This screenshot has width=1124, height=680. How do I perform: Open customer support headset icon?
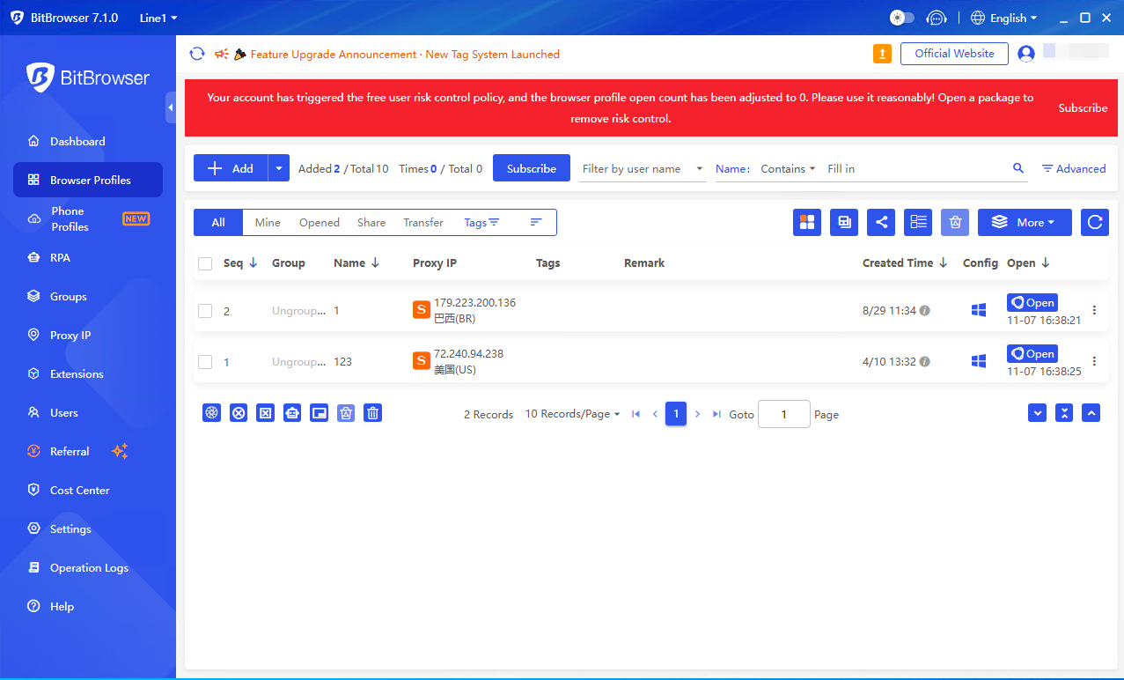[937, 18]
